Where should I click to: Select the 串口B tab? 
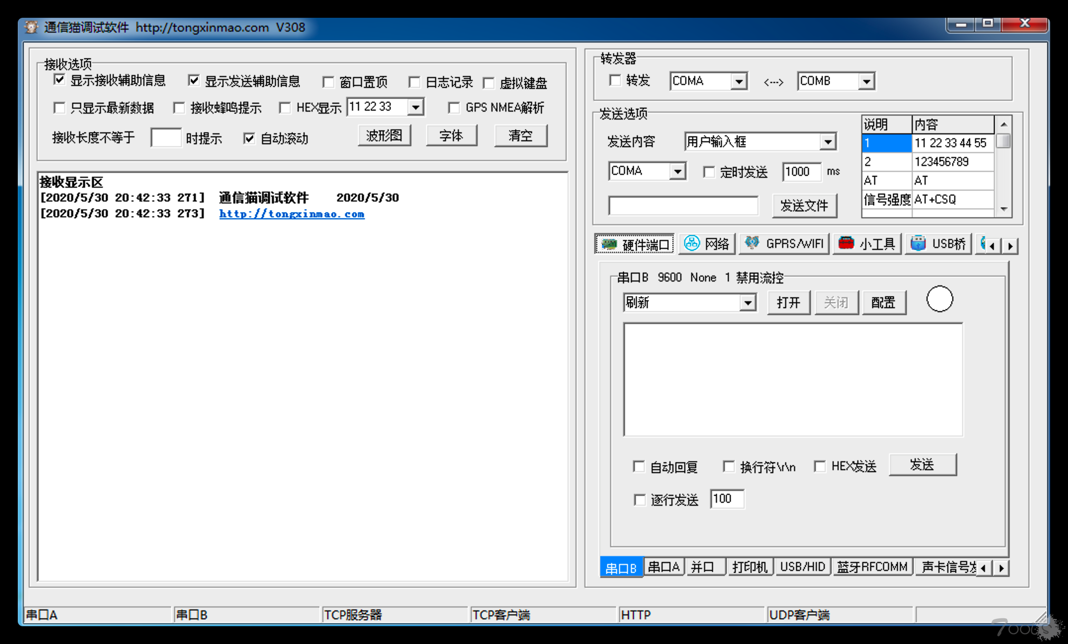621,567
